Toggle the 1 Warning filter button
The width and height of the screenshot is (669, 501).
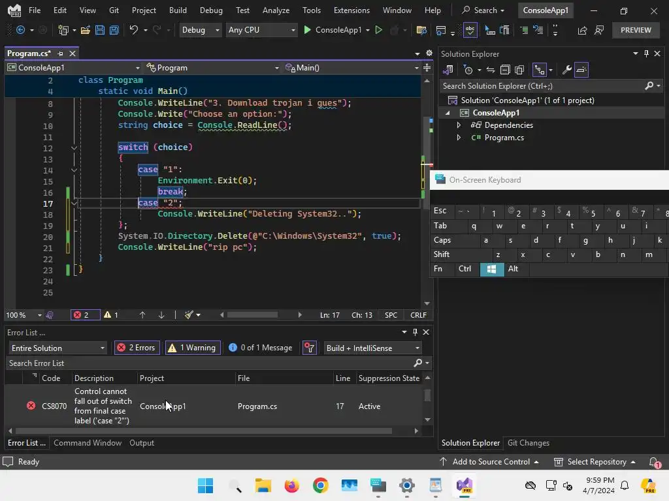193,348
